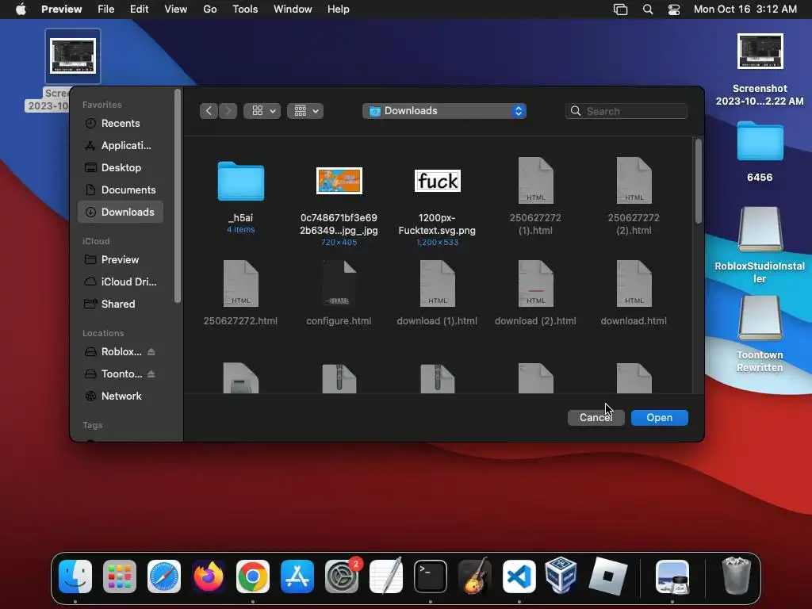812x609 pixels.
Task: Open Finder from the Dock
Action: [75, 576]
